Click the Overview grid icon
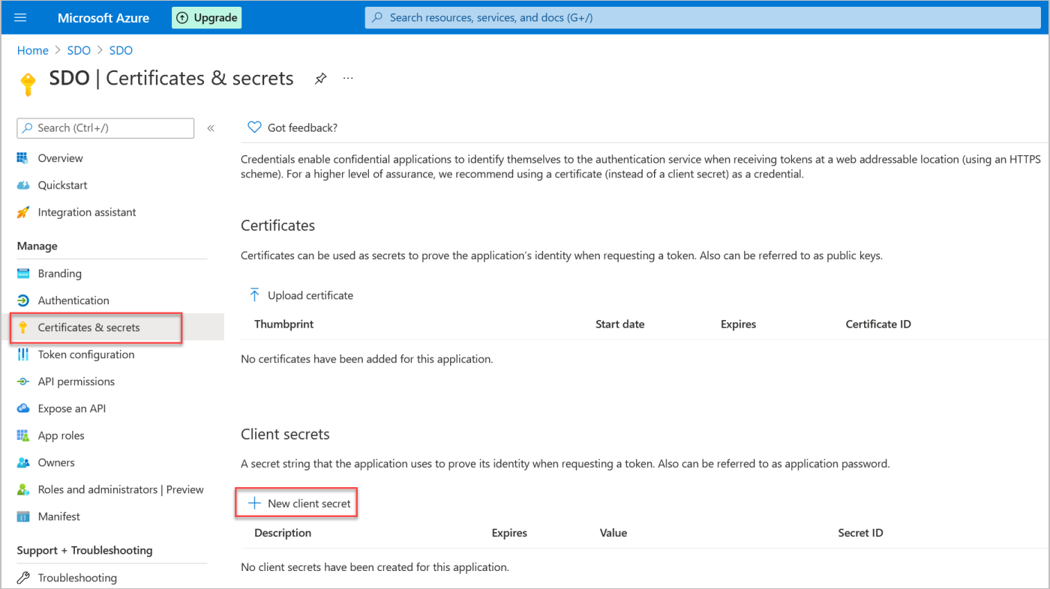Viewport: 1050px width, 589px height. pos(23,158)
